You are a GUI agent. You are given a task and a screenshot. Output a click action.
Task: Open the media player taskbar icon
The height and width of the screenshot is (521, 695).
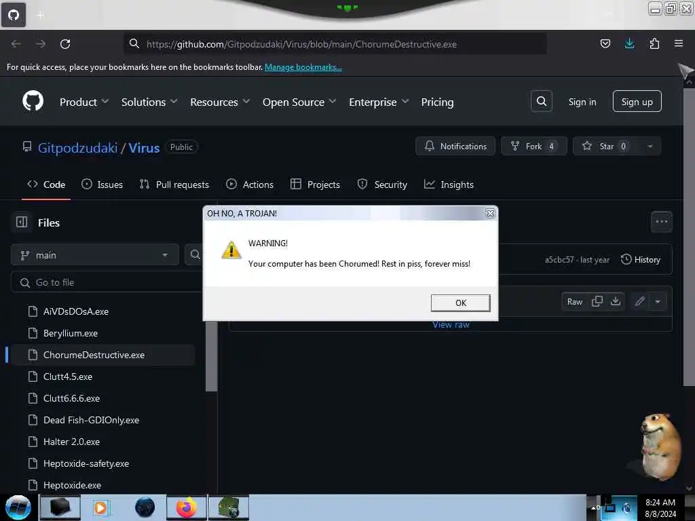click(x=100, y=507)
